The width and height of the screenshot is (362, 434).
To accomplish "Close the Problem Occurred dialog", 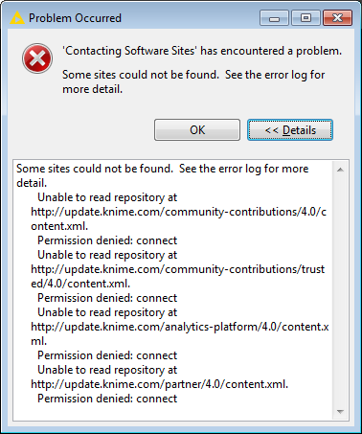I will (337, 18).
